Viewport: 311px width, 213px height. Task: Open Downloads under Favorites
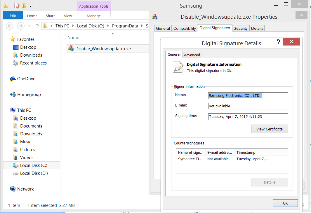point(31,55)
